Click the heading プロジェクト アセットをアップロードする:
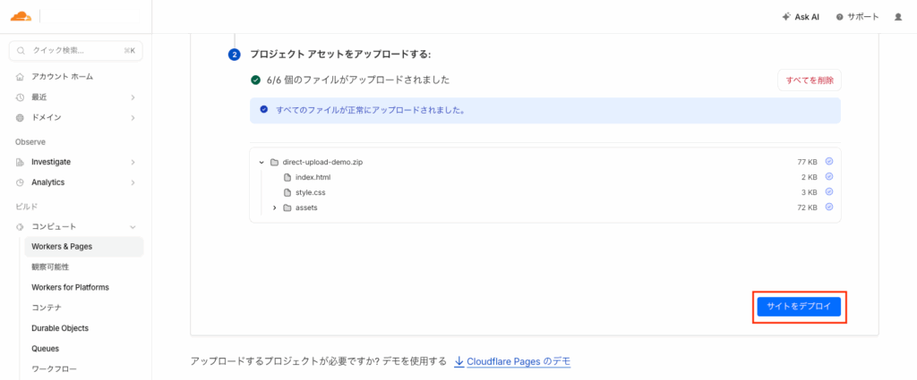The image size is (917, 380). click(x=340, y=55)
